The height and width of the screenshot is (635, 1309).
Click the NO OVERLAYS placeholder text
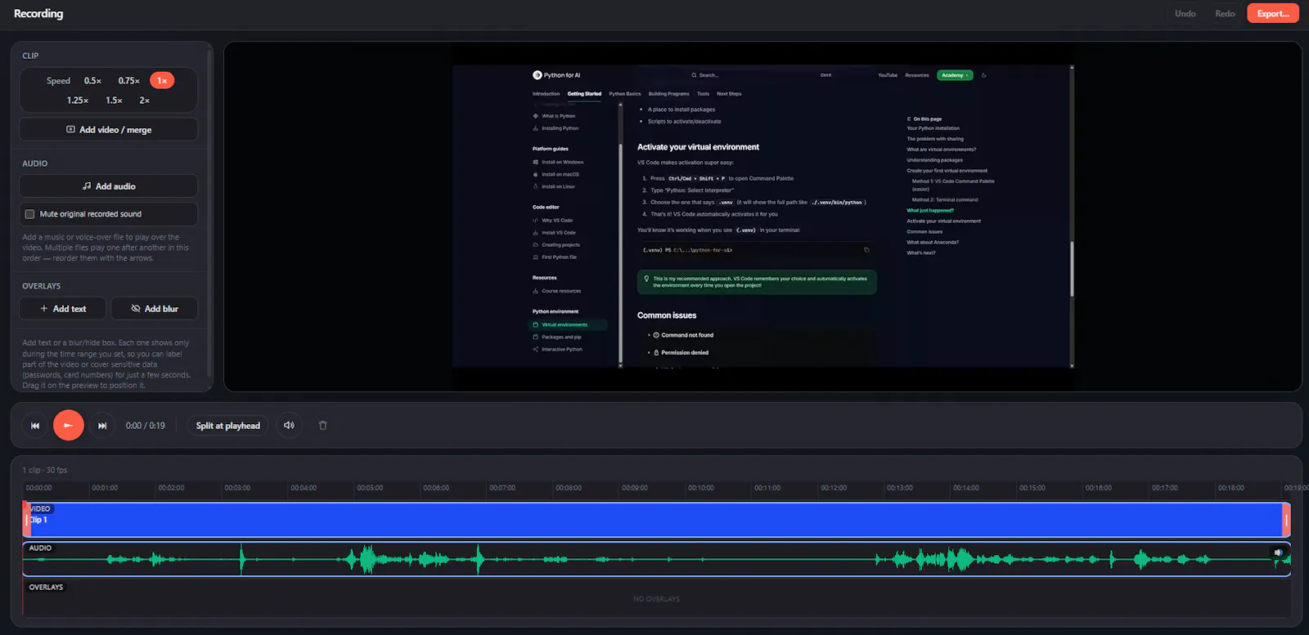656,599
